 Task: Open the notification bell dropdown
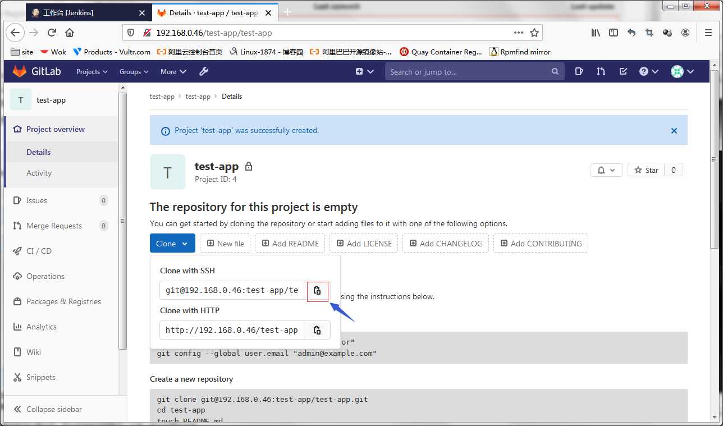click(606, 170)
